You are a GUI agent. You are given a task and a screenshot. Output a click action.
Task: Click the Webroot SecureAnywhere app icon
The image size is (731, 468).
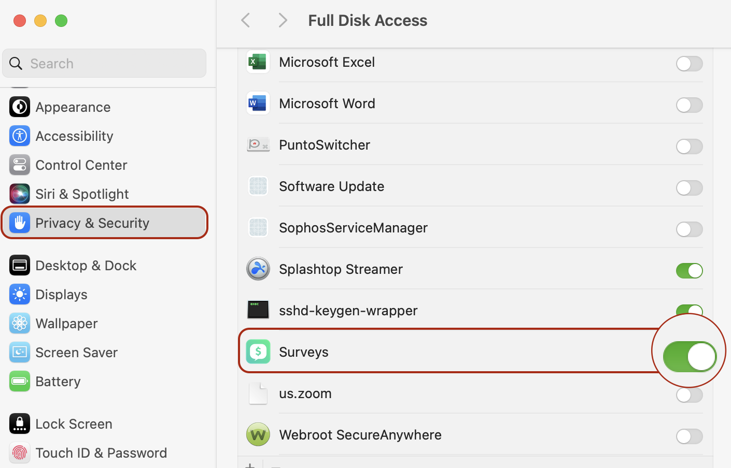(258, 435)
